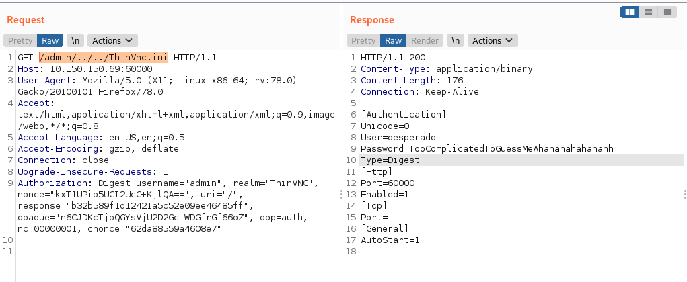The height and width of the screenshot is (282, 687).
Task: Click Host value 10.150.150.69:60000
Action: pos(101,68)
